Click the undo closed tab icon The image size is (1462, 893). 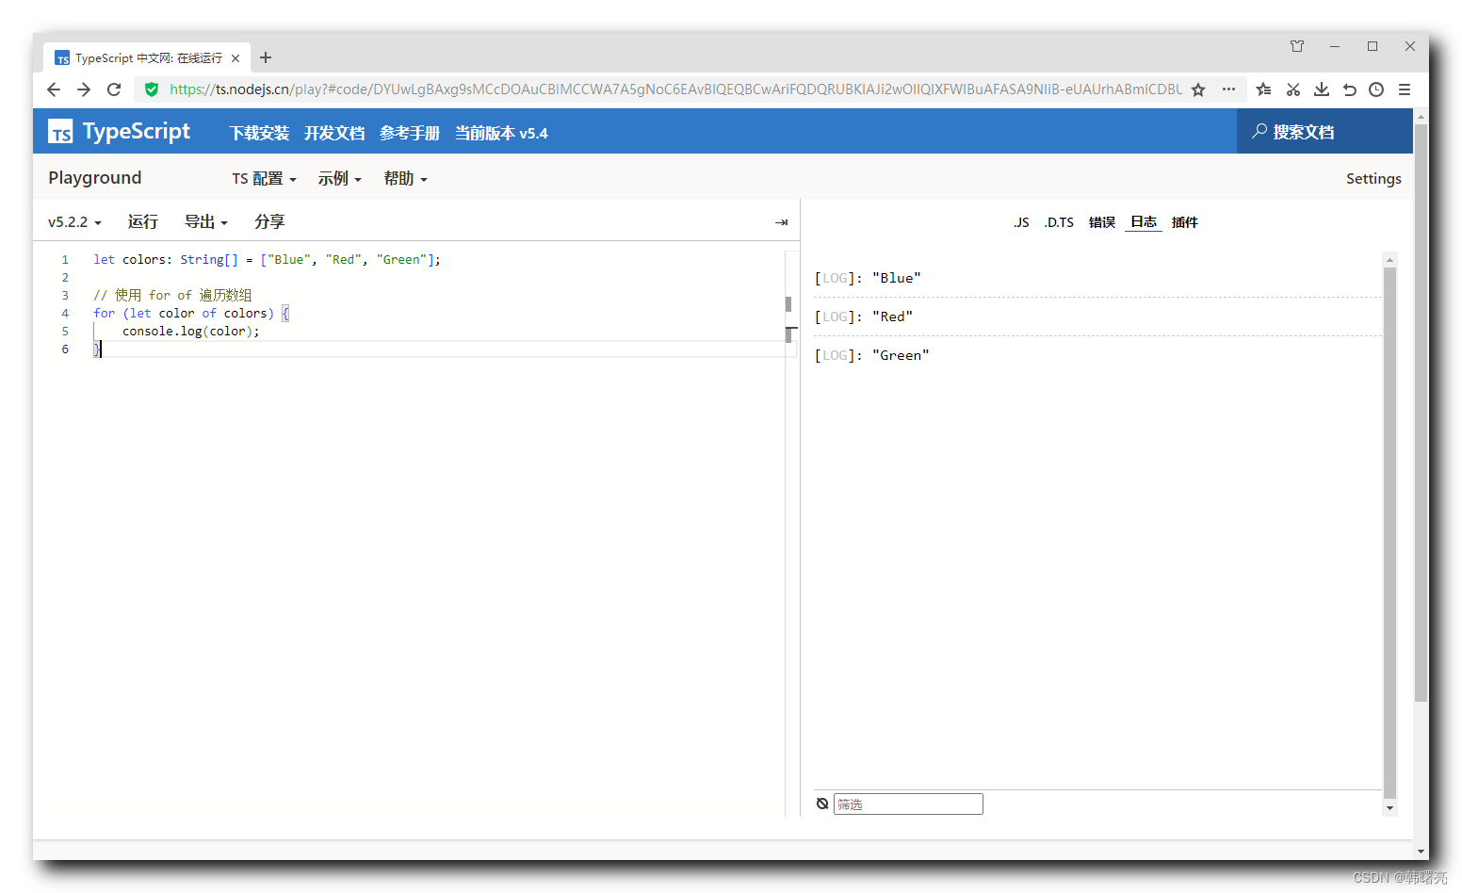[1349, 89]
